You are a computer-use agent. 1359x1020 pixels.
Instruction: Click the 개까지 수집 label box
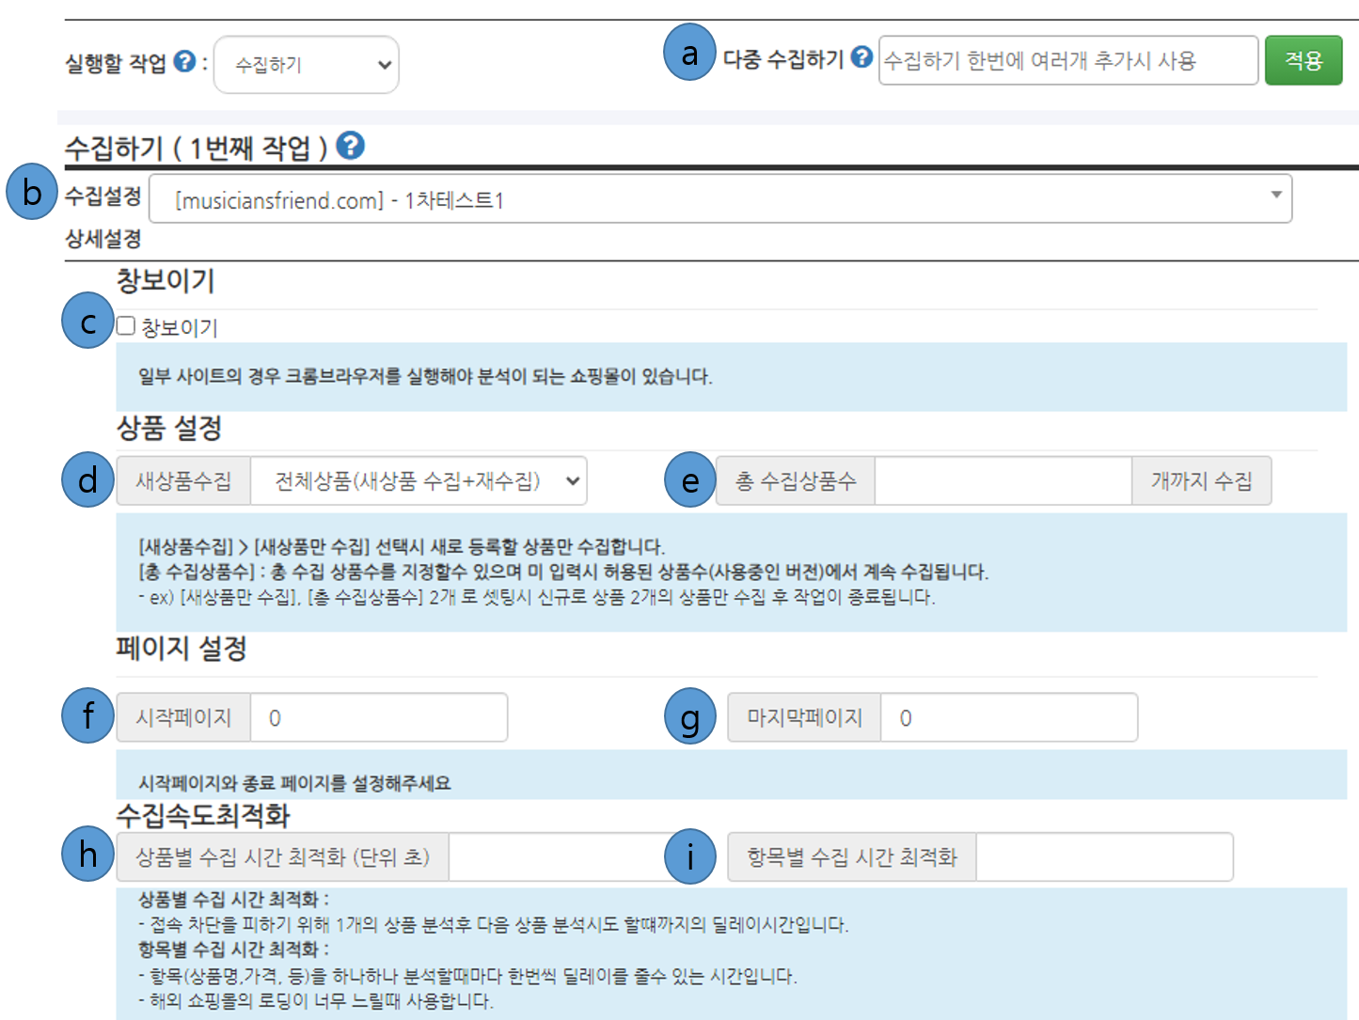tap(1201, 481)
